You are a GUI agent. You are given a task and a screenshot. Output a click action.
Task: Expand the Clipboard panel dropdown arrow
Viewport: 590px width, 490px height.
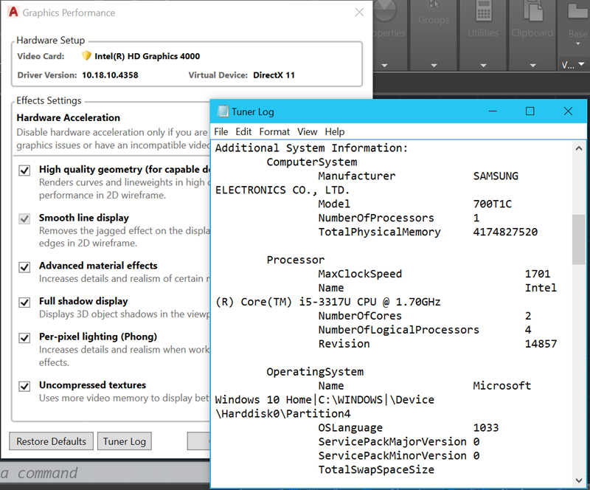(532, 65)
